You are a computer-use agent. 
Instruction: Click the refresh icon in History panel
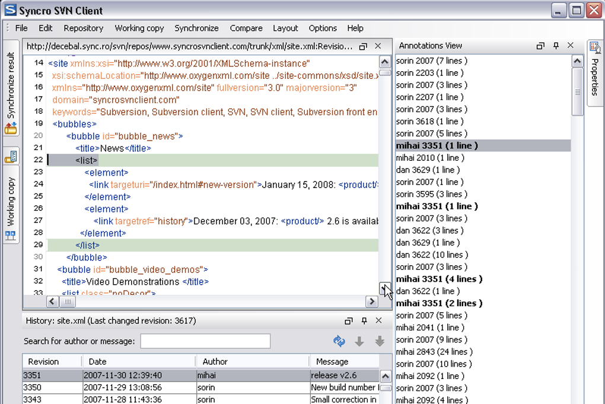(339, 341)
